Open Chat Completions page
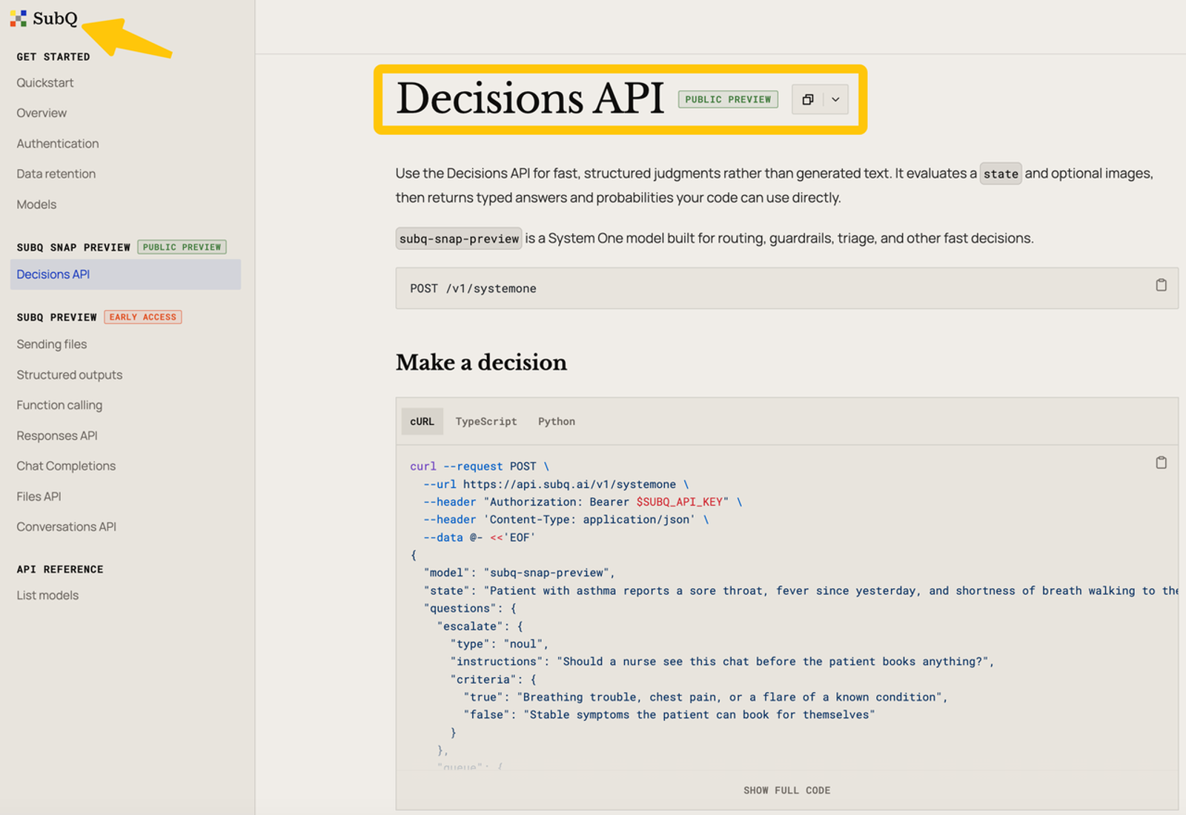 point(66,466)
